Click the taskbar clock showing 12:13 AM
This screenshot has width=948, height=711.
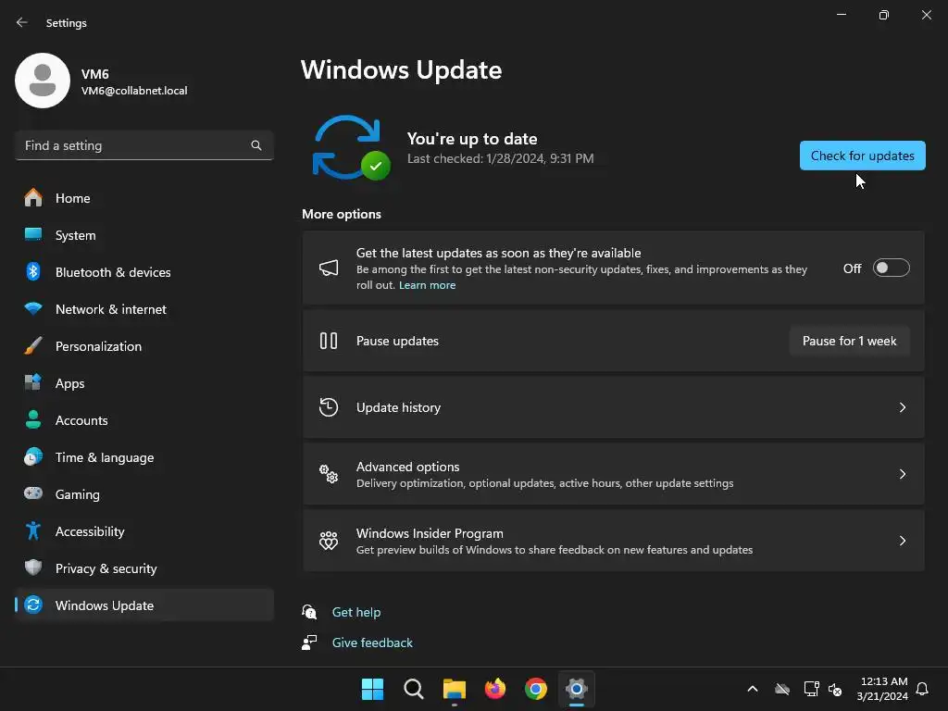pos(882,689)
